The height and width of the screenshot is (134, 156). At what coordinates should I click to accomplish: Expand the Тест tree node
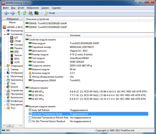pyautogui.click(x=5, y=108)
